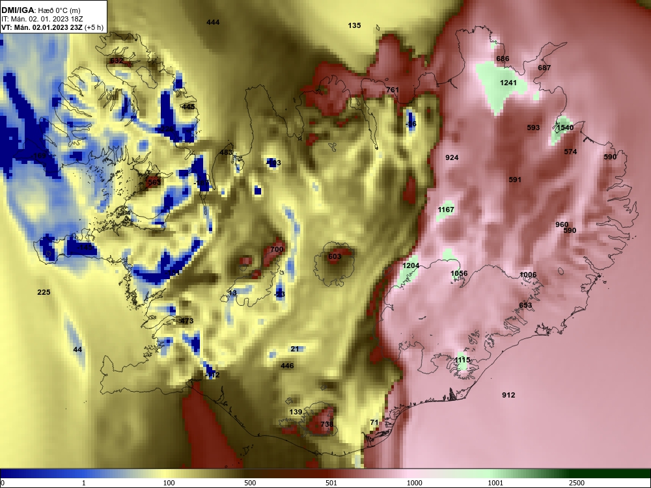Click the map value "738" in the south
The width and height of the screenshot is (651, 488).
[327, 424]
